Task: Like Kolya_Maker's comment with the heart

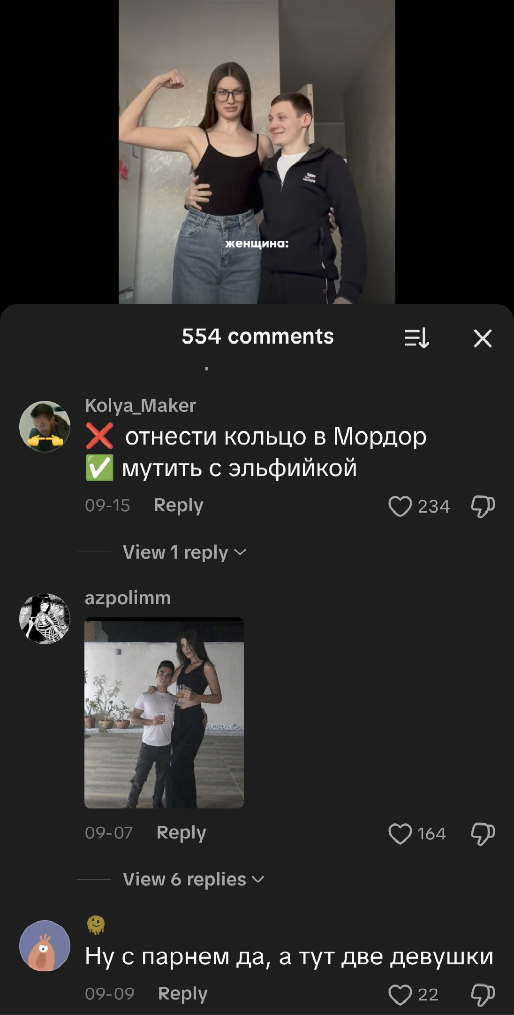Action: point(400,507)
